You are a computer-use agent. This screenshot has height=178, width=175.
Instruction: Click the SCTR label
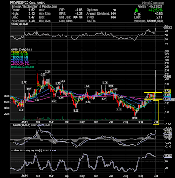click(x=91, y=21)
